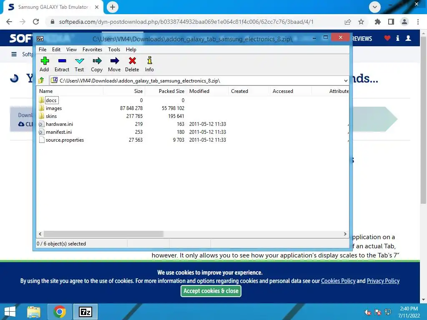Click the Chrome address bar URL
The width and height of the screenshot is (427, 320).
click(x=186, y=22)
